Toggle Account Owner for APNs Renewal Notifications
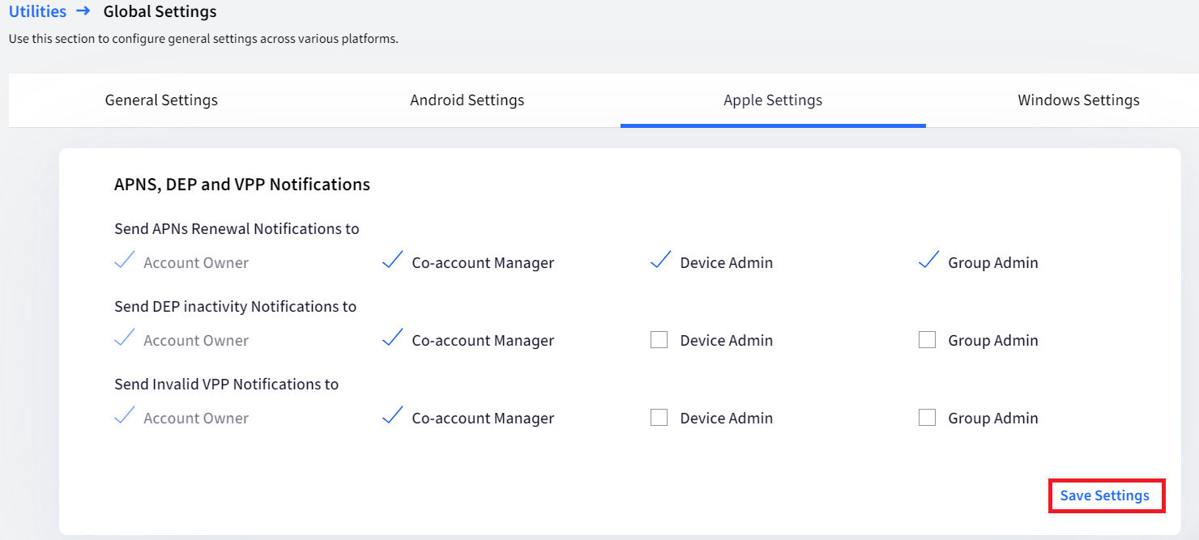Viewport: 1199px width, 540px height. [x=125, y=261]
